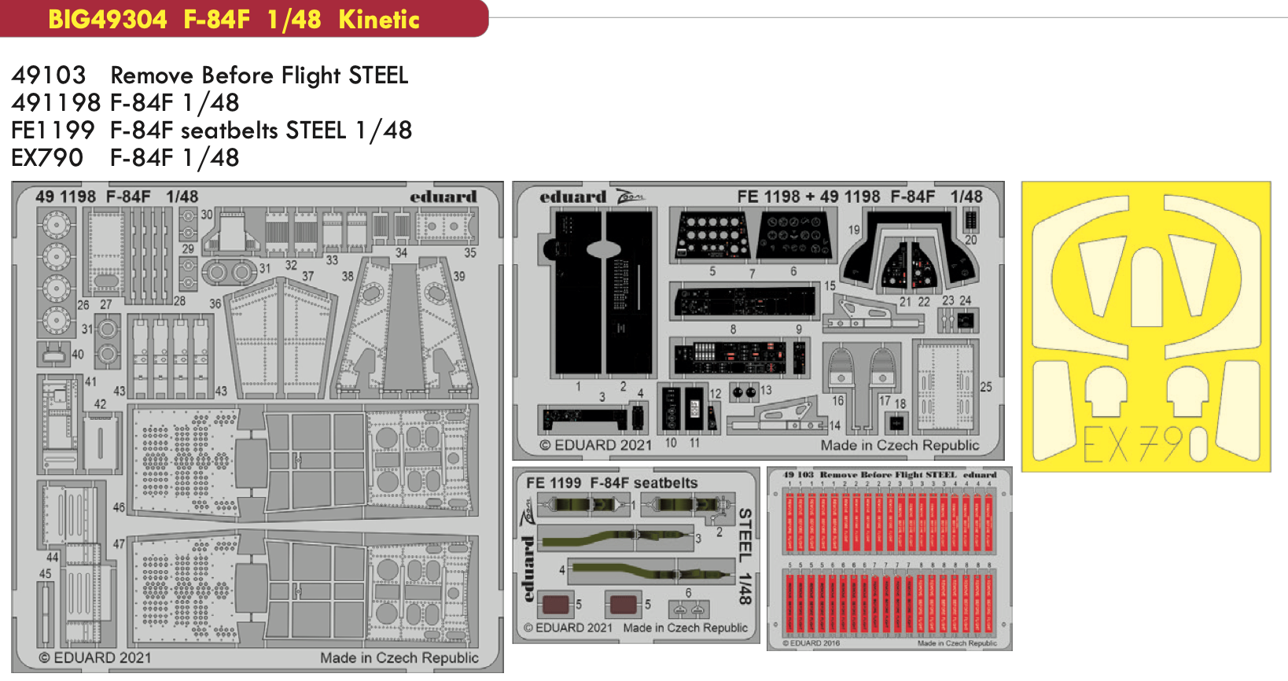Click the eduard logo on the FE 1198 color fret
Viewport: 1288px width, 681px height.
pos(572,197)
